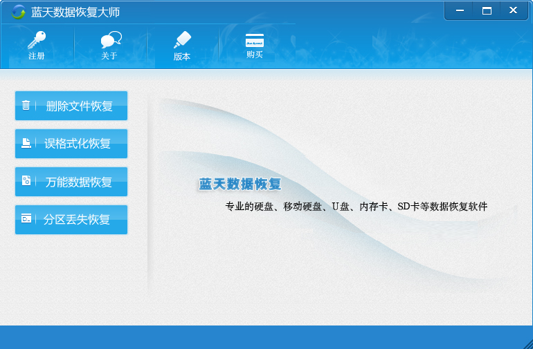The image size is (533, 349).
Task: Start 删除文件恢复 by clicking its text label
Action: pos(79,106)
